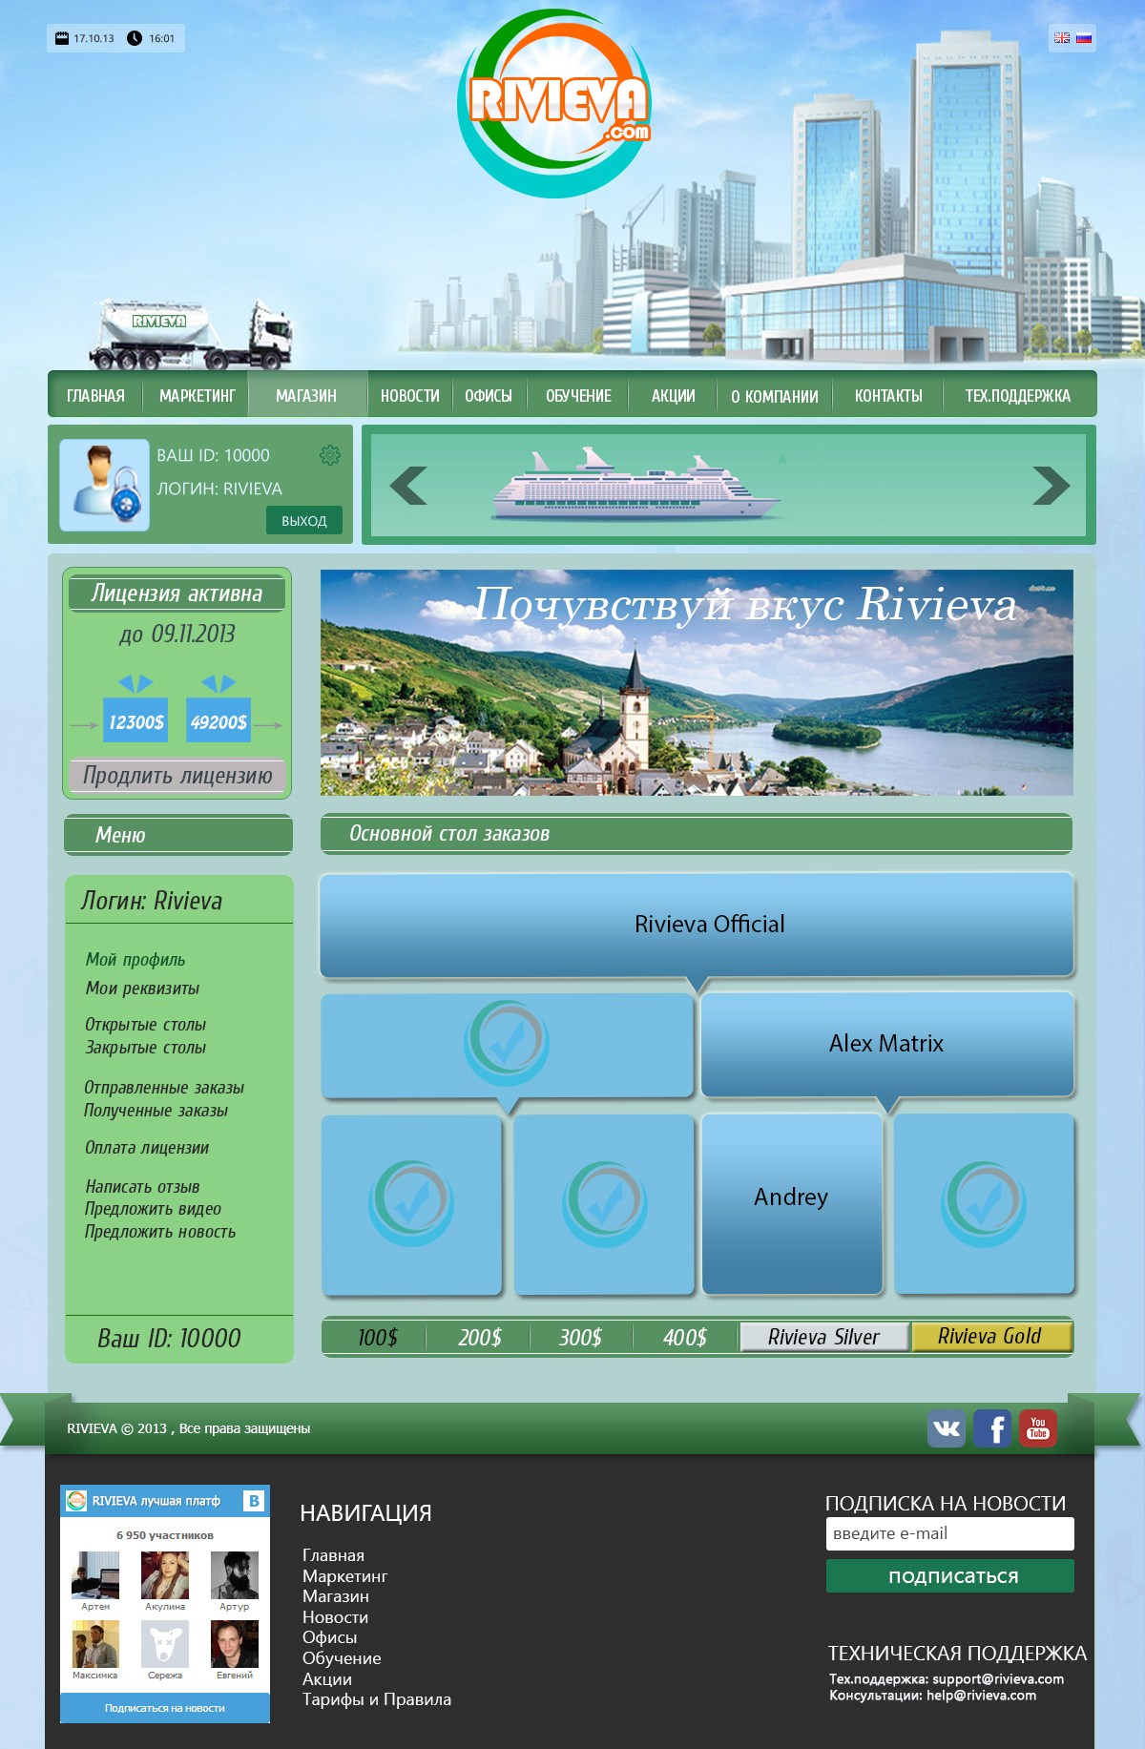1145x1749 pixels.
Task: Open Полученные заказы link
Action: click(156, 1110)
